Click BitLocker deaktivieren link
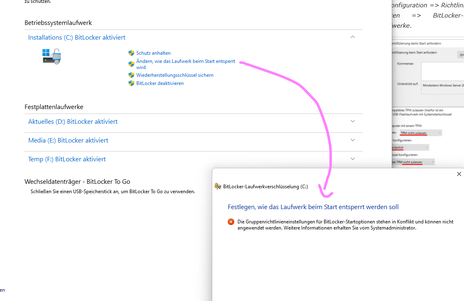This screenshot has width=464, height=301. (160, 84)
